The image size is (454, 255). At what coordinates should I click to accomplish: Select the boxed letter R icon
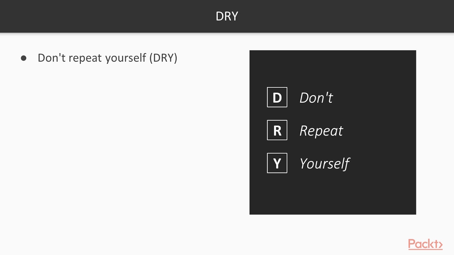point(277,130)
